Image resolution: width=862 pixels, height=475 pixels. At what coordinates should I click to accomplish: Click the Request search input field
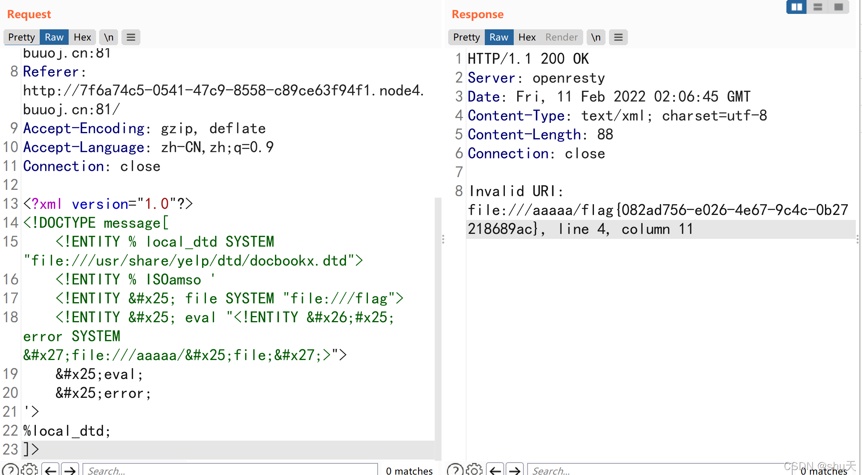pyautogui.click(x=230, y=470)
